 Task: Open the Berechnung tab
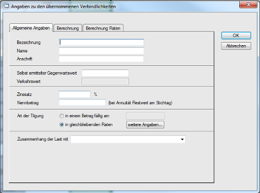click(x=68, y=28)
